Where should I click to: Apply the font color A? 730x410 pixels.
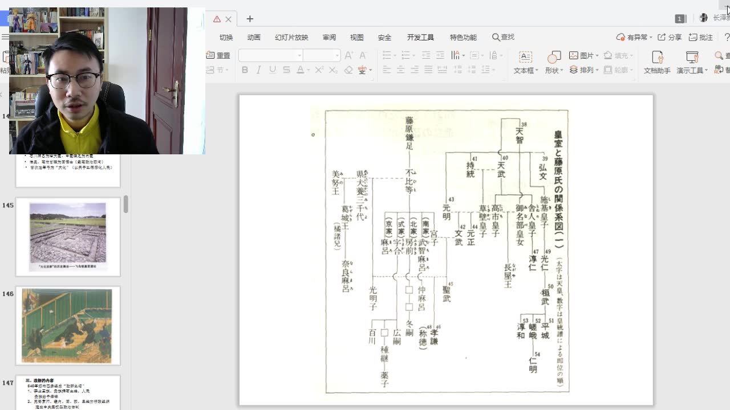coord(300,70)
